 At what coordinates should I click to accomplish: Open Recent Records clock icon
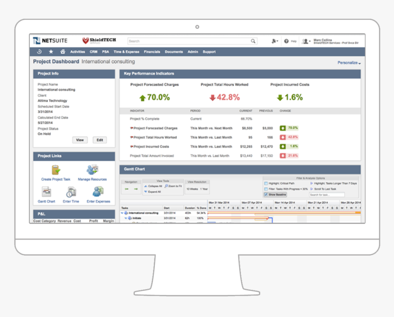(39, 52)
